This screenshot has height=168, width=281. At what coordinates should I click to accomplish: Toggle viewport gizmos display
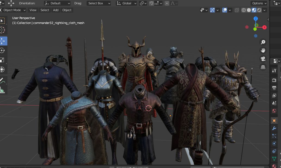tap(212, 10)
